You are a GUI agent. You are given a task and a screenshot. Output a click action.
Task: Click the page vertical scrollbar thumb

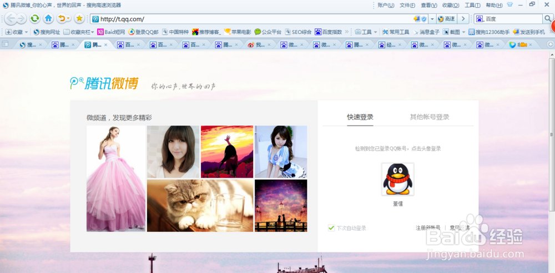(551, 134)
